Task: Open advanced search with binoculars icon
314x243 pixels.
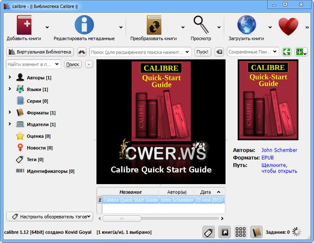Action: click(x=82, y=52)
